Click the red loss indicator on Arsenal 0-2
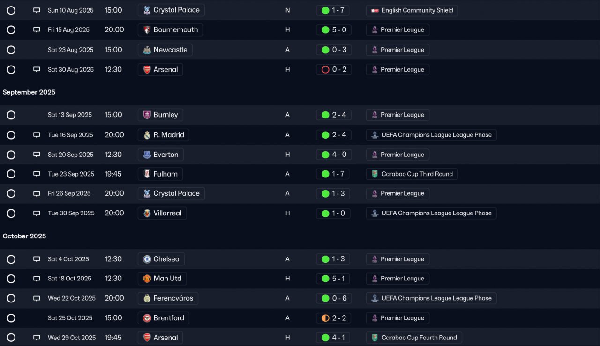 [x=325, y=70]
